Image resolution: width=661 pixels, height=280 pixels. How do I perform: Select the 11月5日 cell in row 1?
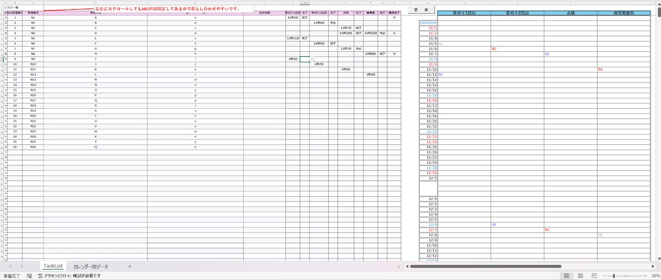coord(293,18)
